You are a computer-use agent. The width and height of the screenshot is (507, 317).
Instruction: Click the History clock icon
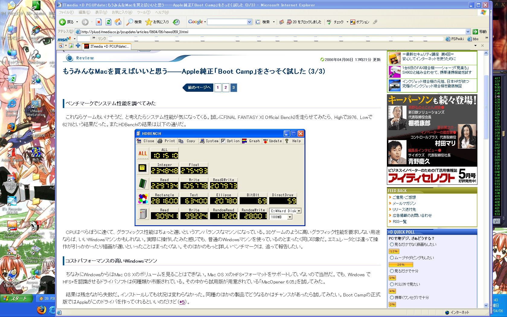point(176,22)
